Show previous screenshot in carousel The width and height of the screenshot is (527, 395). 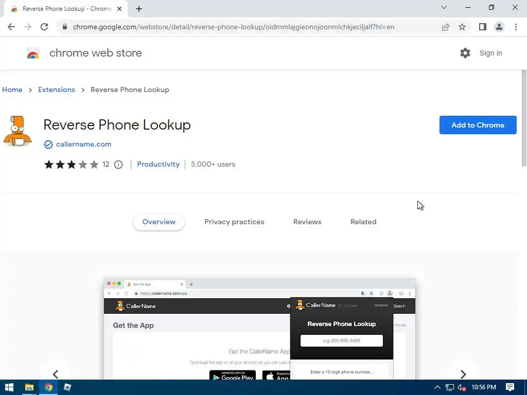56,374
